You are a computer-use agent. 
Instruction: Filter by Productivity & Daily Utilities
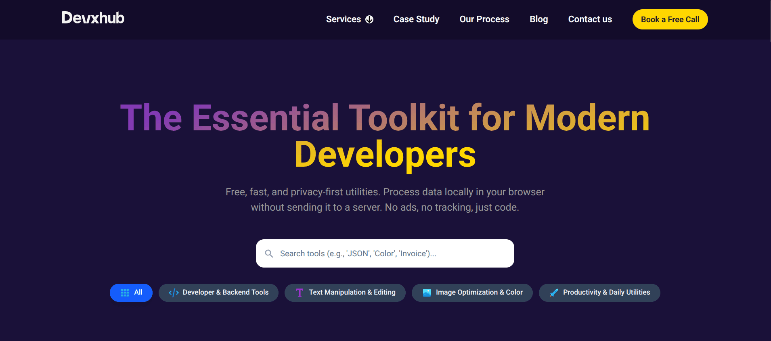click(599, 293)
